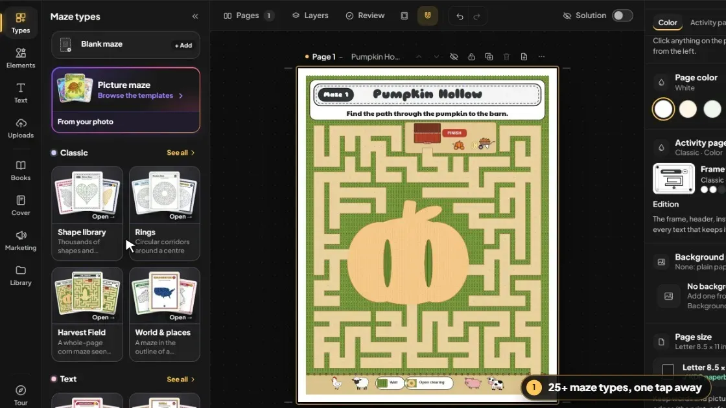Click the Maze 1 badge on page
This screenshot has width=726, height=408.
pos(336,95)
